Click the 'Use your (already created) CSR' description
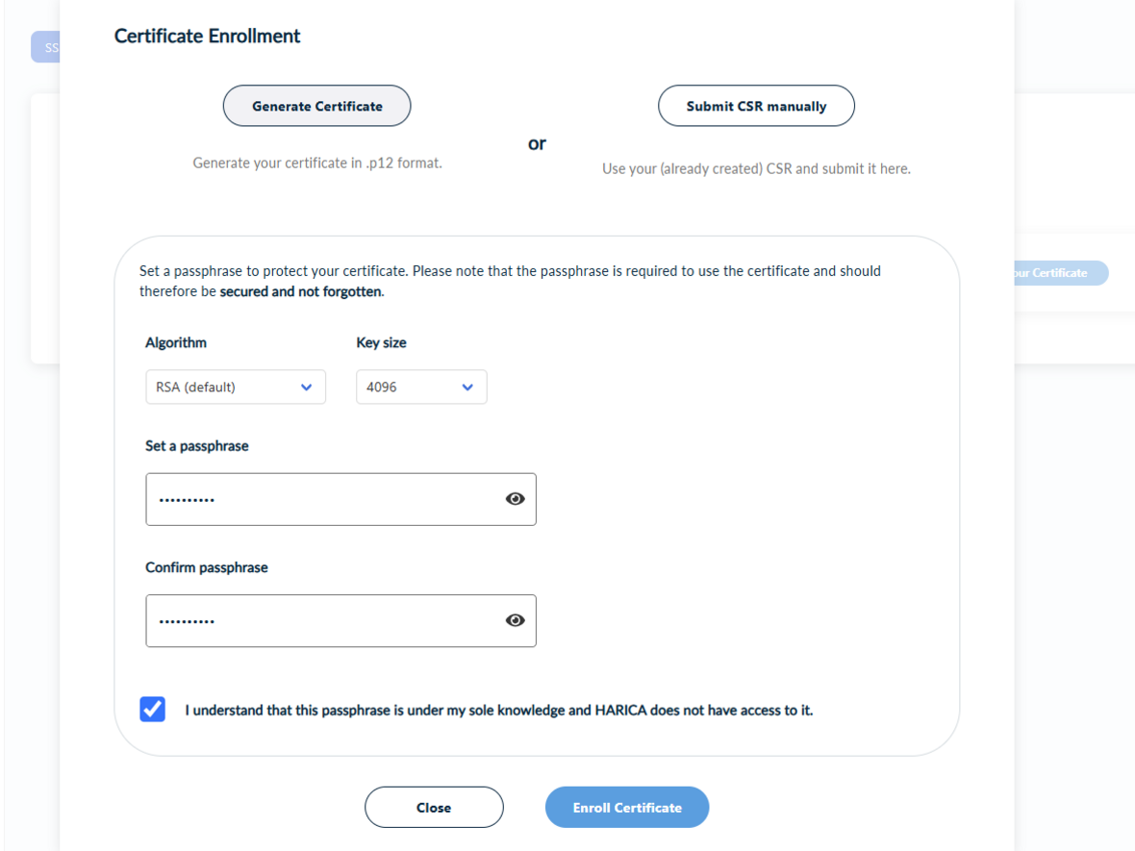The width and height of the screenshot is (1135, 851). click(x=756, y=168)
